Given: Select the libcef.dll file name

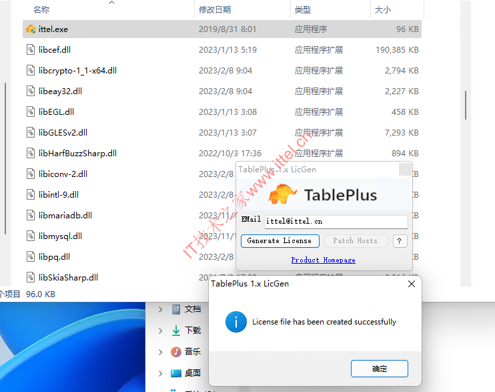Looking at the screenshot, I should pyautogui.click(x=55, y=50).
